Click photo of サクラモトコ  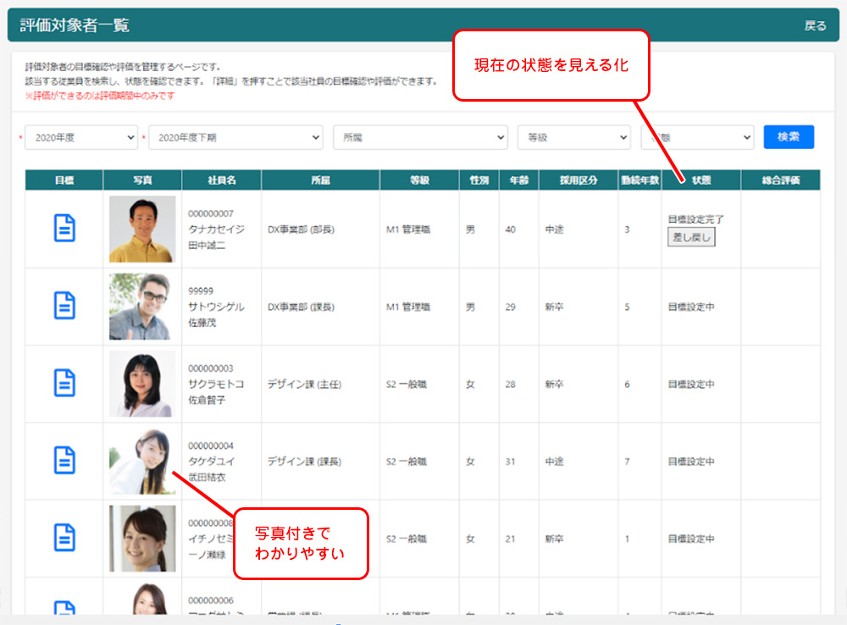pos(142,384)
